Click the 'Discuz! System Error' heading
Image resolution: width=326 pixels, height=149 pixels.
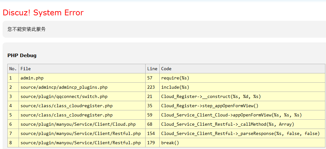pyautogui.click(x=43, y=13)
